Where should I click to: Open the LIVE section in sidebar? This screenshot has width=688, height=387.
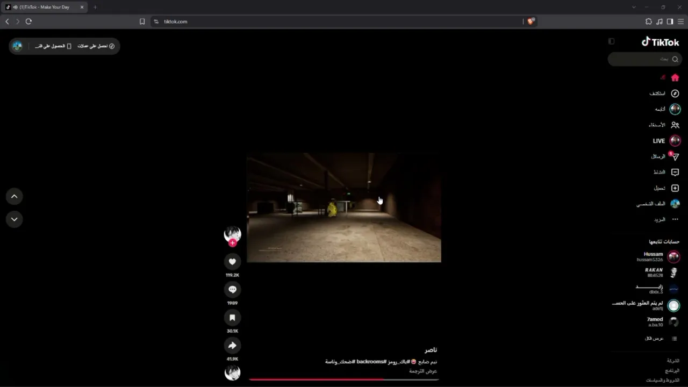coord(666,141)
